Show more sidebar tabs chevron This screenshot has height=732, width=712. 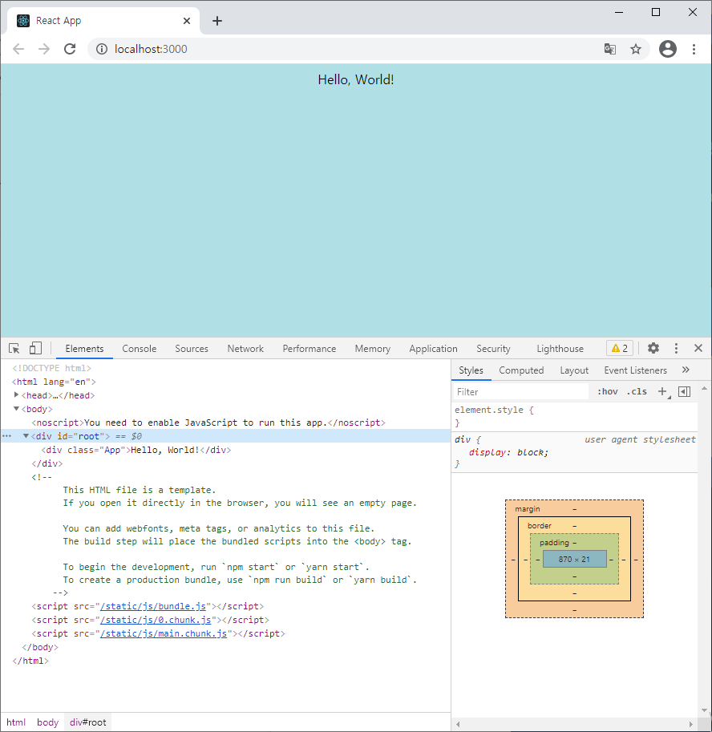coord(686,370)
